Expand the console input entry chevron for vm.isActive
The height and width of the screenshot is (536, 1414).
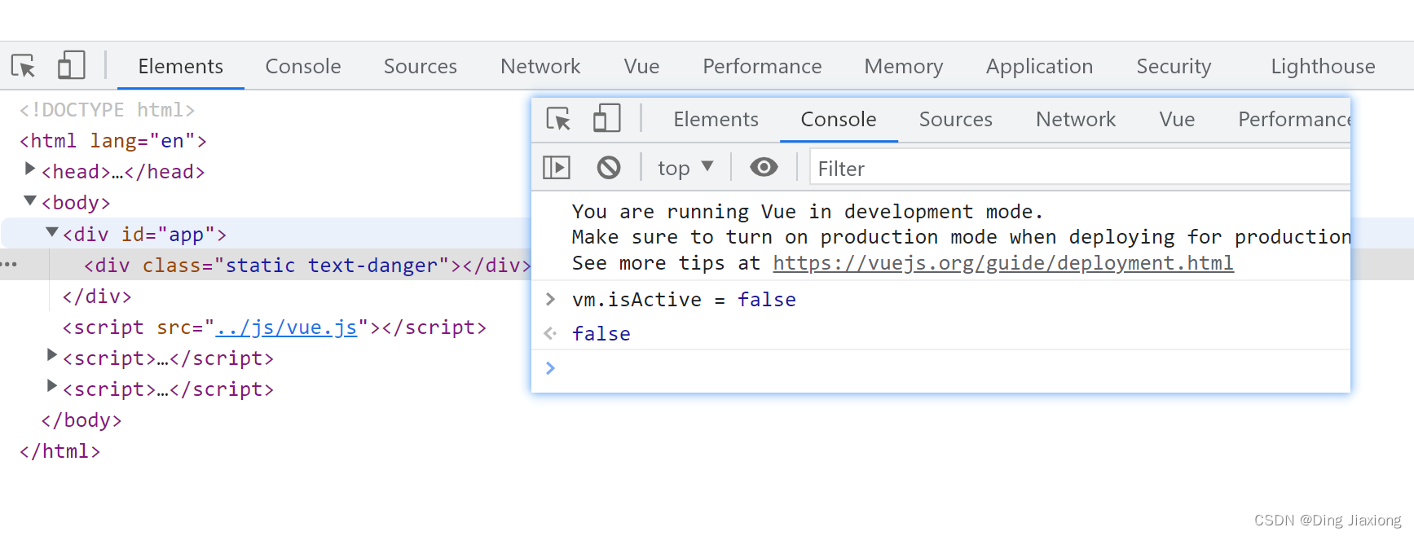(x=550, y=299)
